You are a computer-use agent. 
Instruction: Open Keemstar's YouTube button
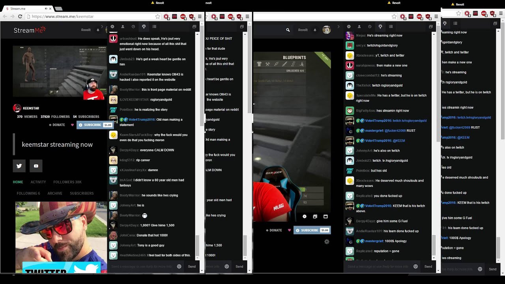pos(36,166)
